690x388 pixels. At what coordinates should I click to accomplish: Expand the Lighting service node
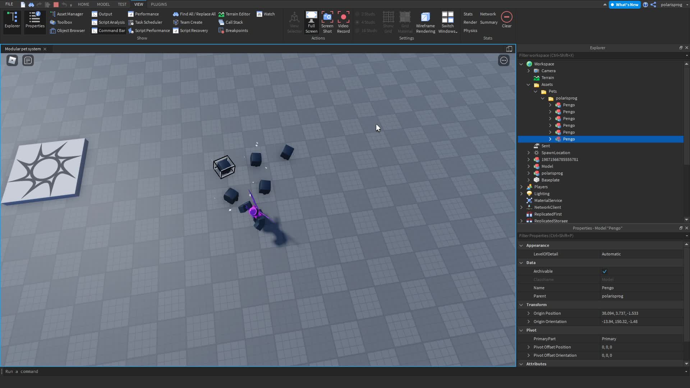tap(521, 194)
